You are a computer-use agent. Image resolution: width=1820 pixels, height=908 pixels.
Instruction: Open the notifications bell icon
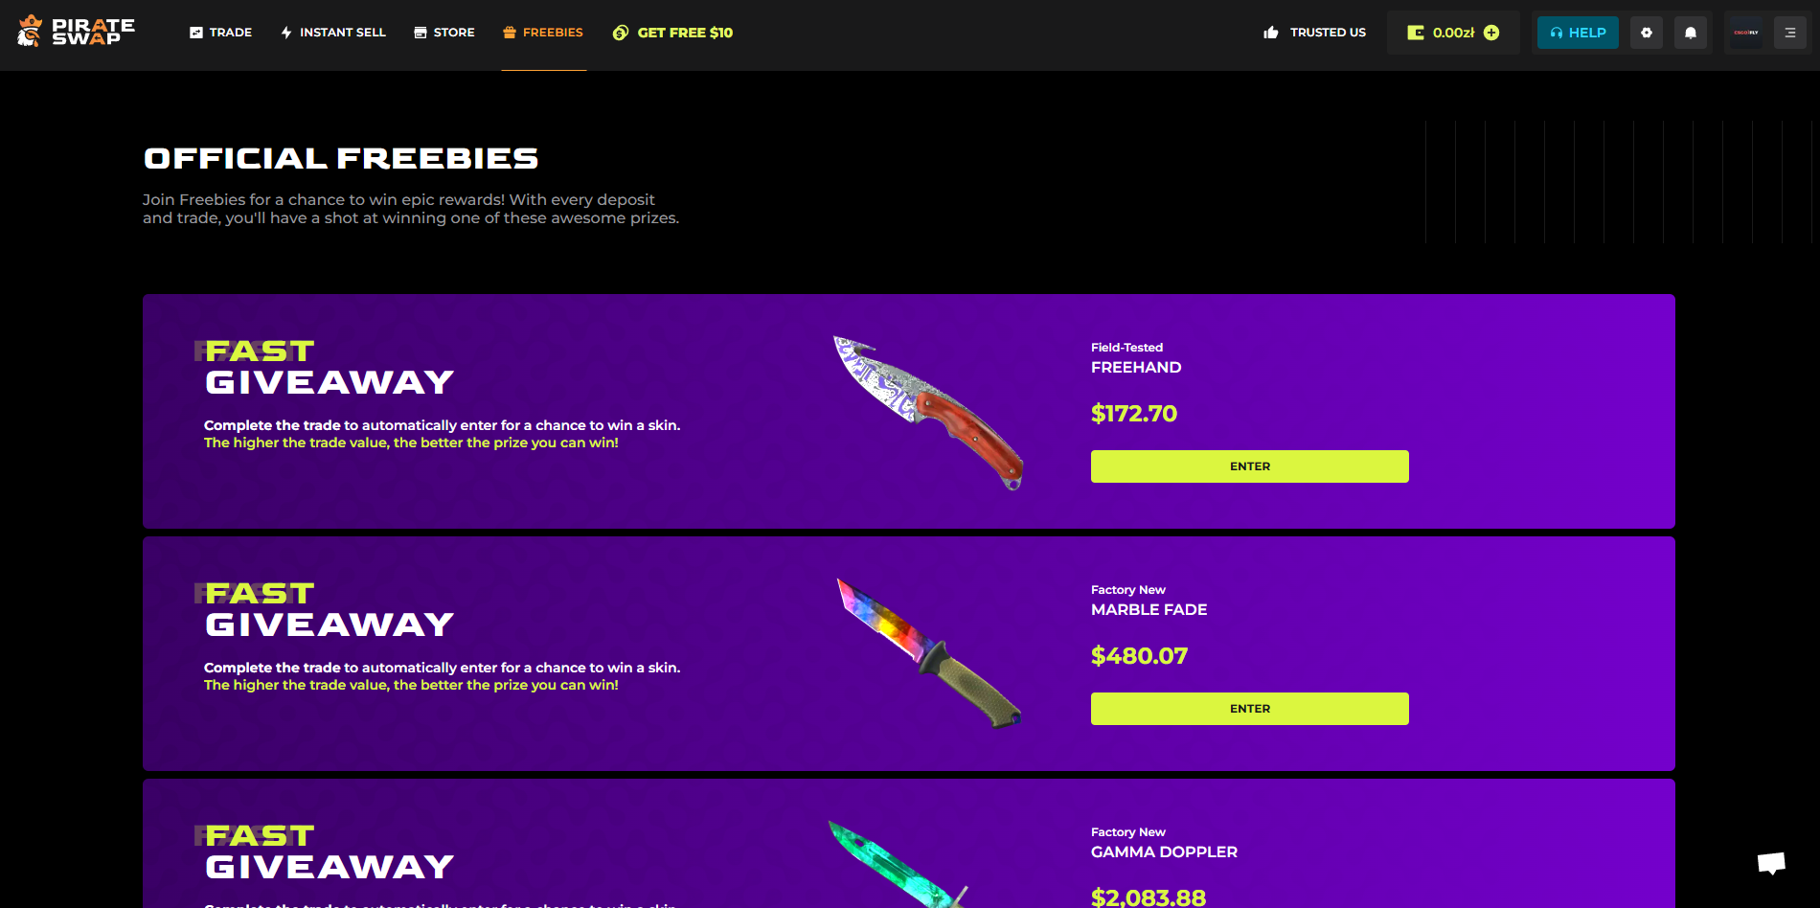(1691, 33)
